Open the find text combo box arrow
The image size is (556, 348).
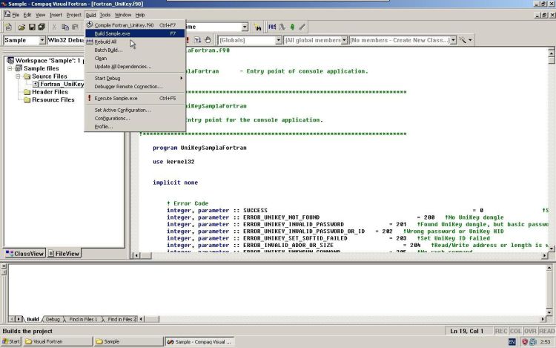(245, 27)
